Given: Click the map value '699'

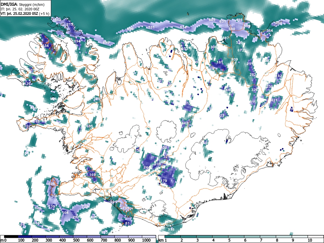Looking at the screenshot, I should [106, 42].
